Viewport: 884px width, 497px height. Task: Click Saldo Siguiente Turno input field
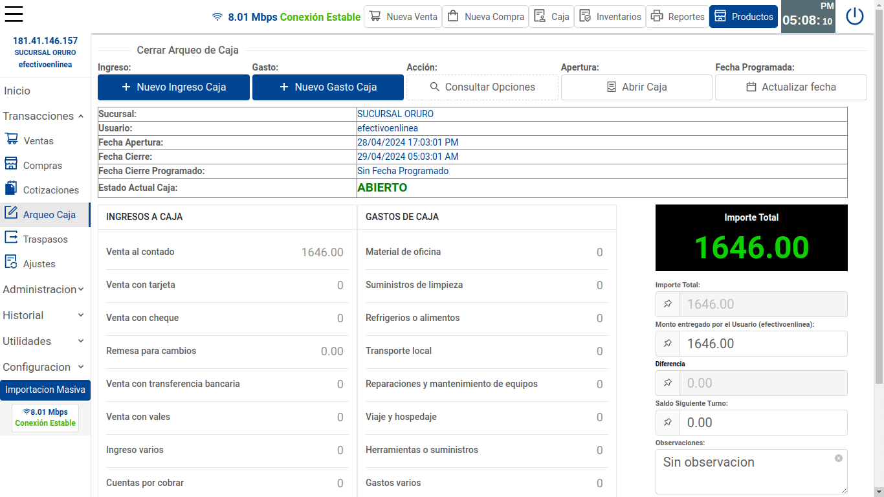click(763, 423)
